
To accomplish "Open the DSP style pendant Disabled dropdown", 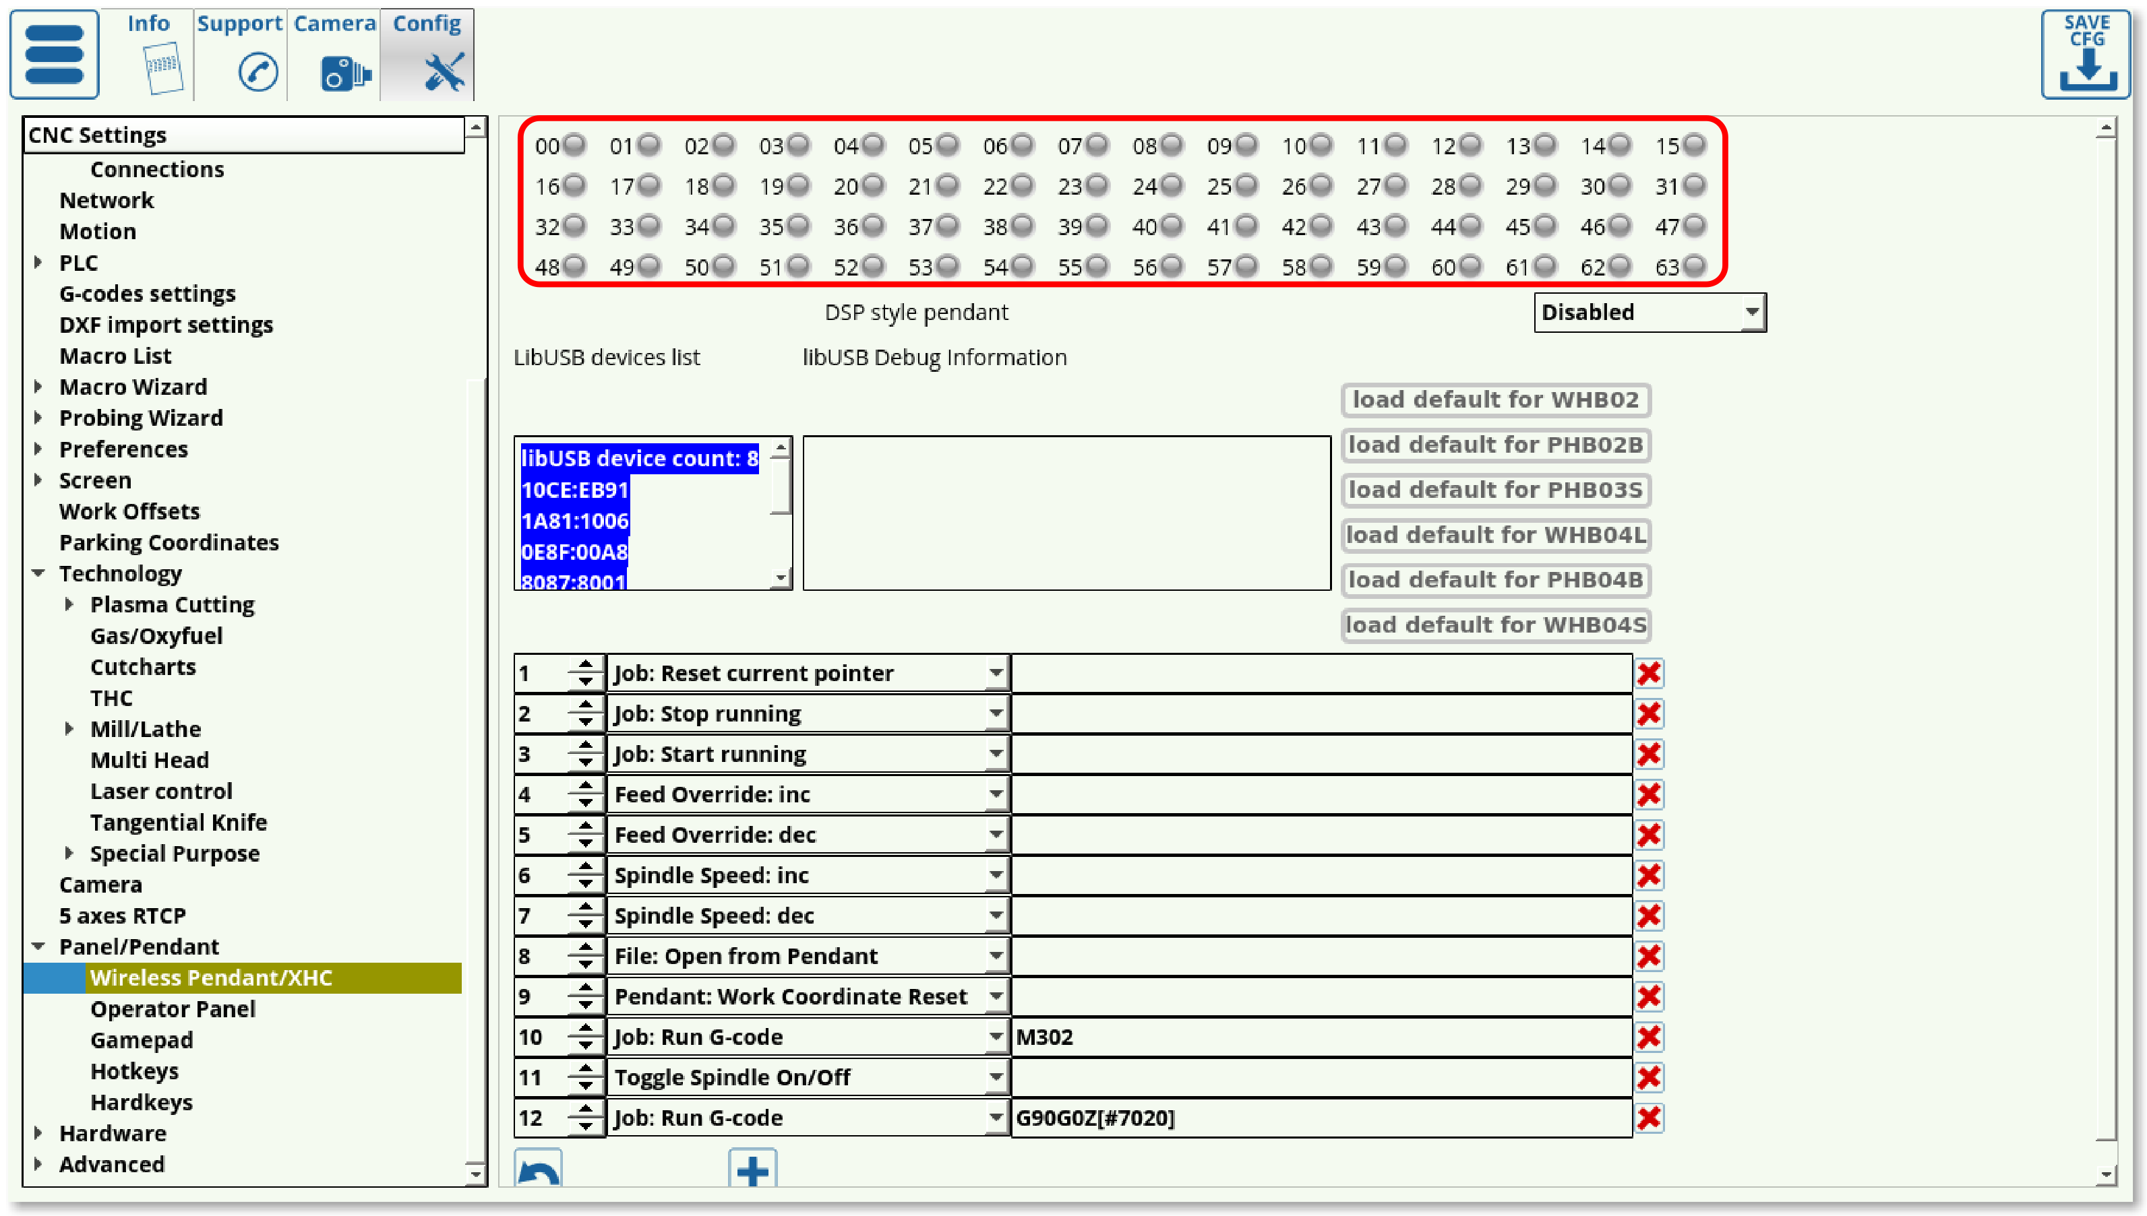I will point(1649,313).
